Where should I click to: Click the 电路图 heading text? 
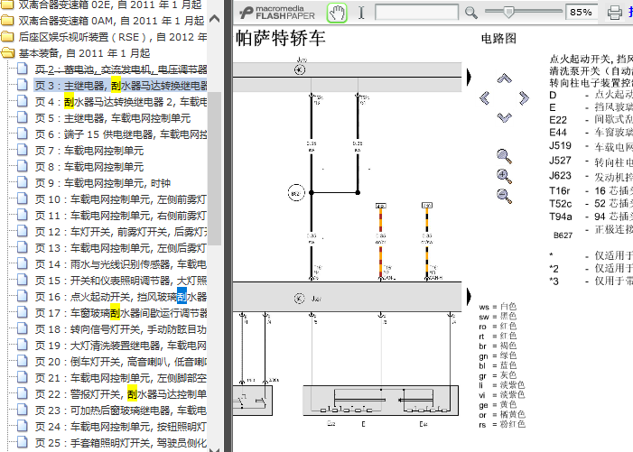pos(498,38)
